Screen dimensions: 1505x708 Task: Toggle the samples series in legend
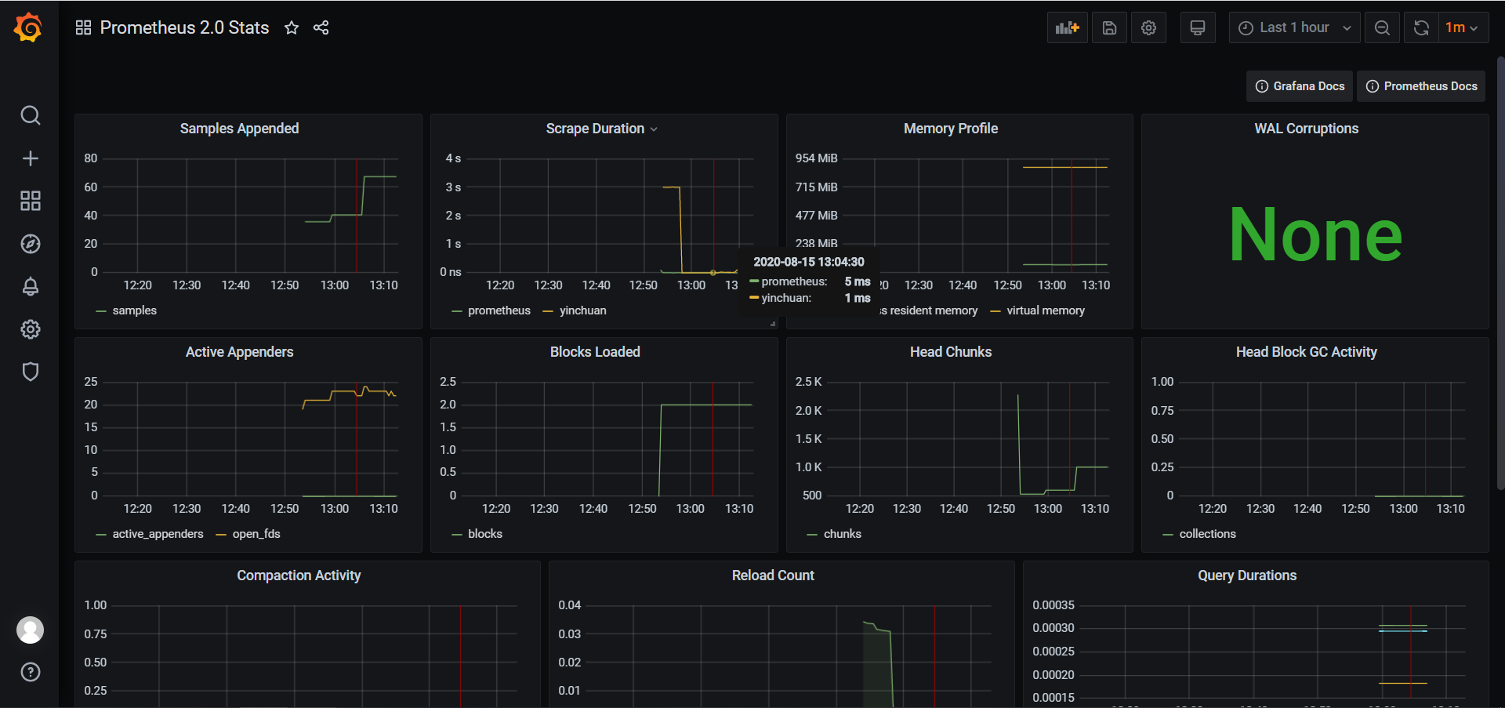pyautogui.click(x=134, y=310)
